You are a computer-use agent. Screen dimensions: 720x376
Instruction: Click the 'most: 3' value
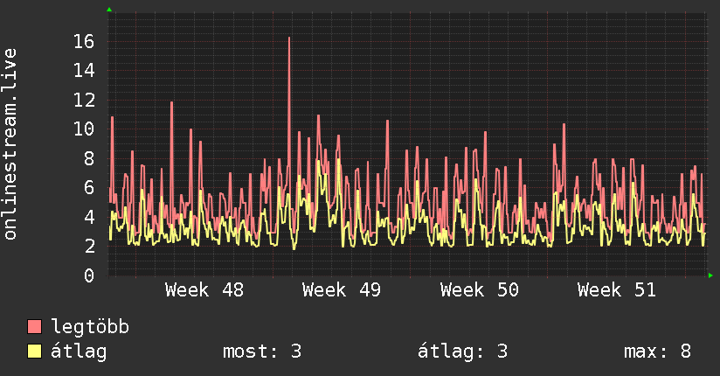click(262, 352)
